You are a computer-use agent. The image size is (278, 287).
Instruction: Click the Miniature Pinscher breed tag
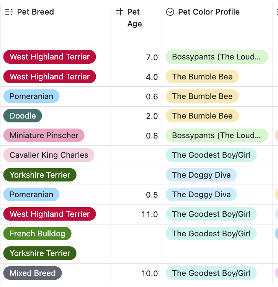pyautogui.click(x=44, y=135)
